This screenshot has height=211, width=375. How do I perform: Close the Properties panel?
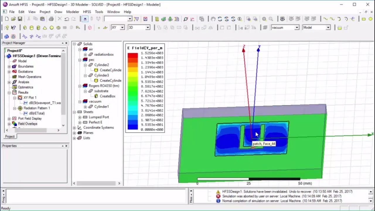[x=66, y=146]
